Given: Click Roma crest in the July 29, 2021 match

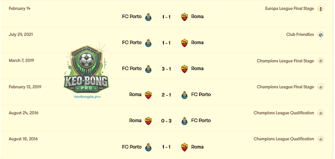Looking at the screenshot, I should pos(184,43).
